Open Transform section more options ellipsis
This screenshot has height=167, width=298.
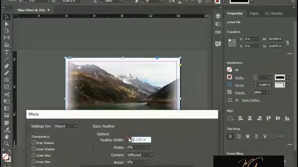pos(290,54)
